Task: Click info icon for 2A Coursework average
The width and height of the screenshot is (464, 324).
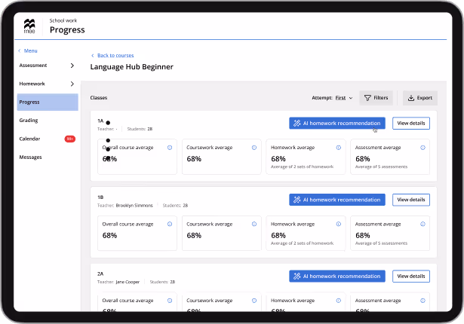Action: click(x=254, y=301)
